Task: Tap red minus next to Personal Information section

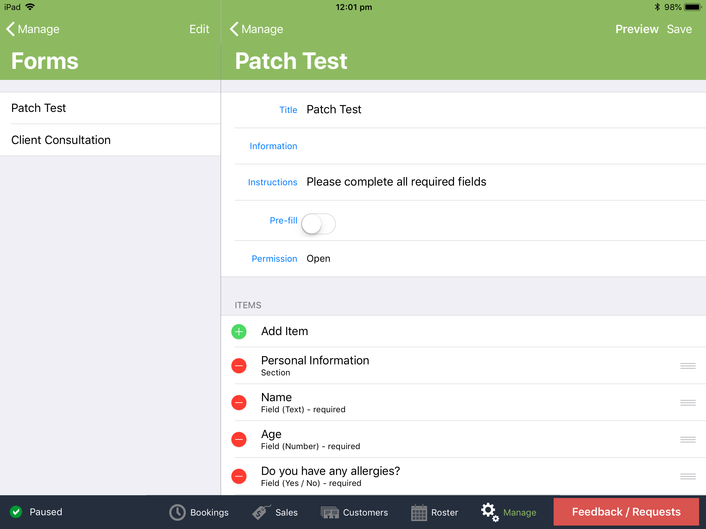Action: point(239,366)
